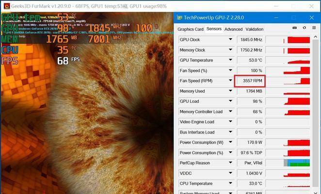This screenshot has width=321, height=194.
Task: Open the GPU-Z hamburger menu
Action: (314, 28)
